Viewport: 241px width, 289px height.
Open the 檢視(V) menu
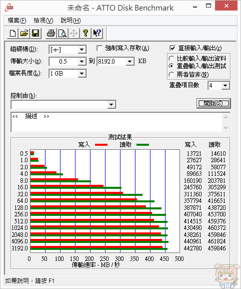[43, 21]
